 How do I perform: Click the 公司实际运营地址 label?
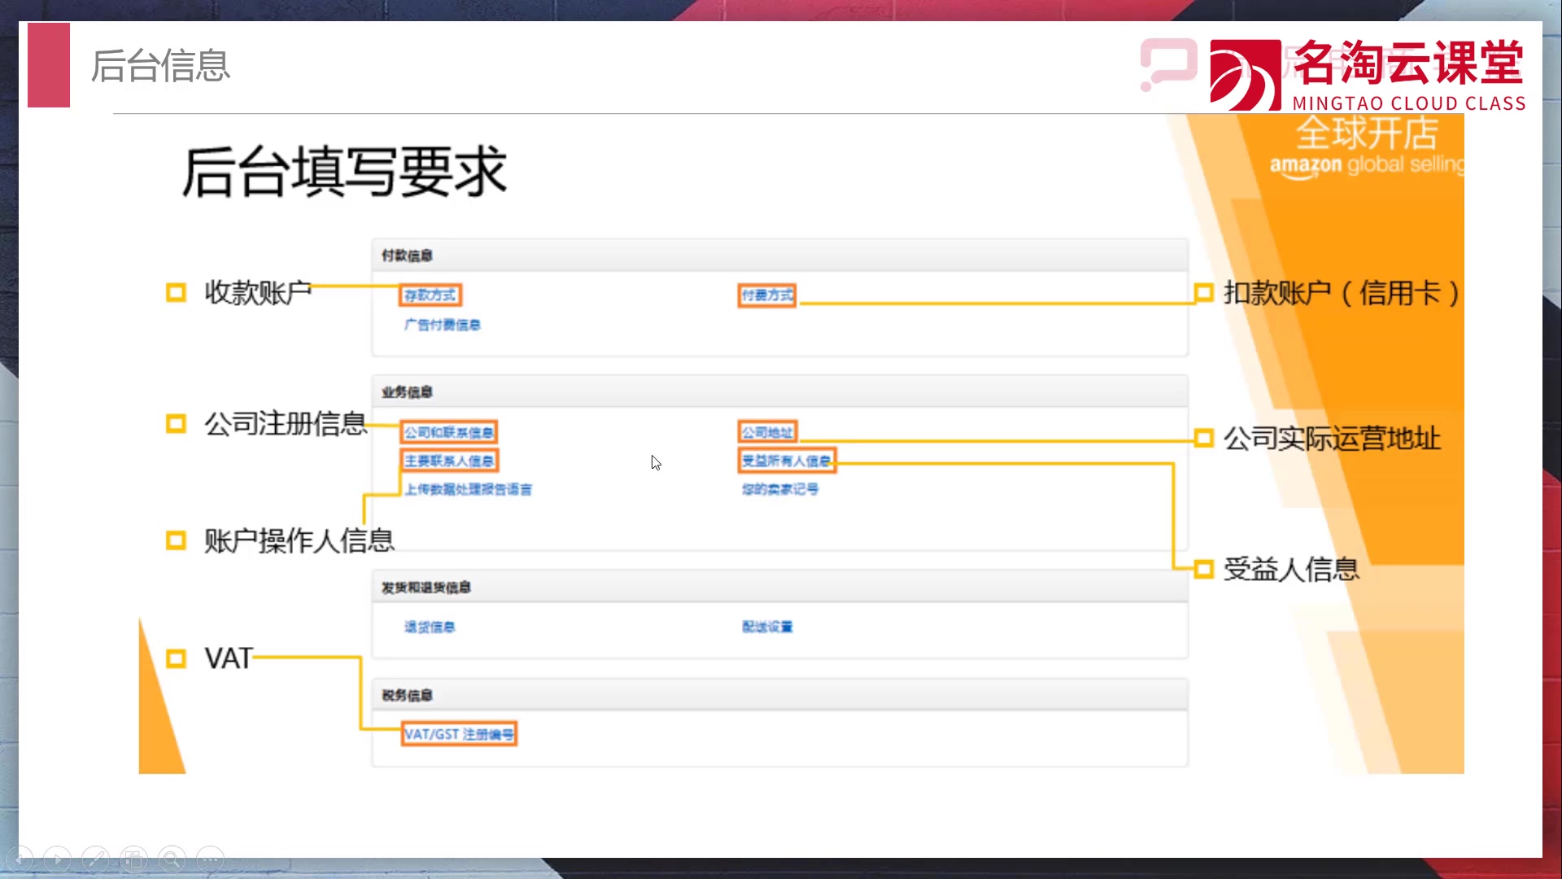[x=1333, y=439]
